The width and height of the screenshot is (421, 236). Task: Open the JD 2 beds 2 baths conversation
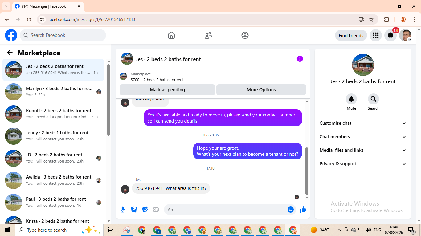pos(53,158)
